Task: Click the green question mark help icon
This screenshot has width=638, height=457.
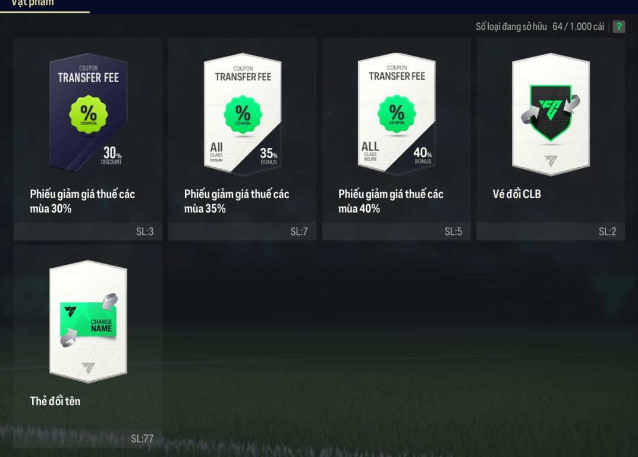Action: click(x=619, y=27)
